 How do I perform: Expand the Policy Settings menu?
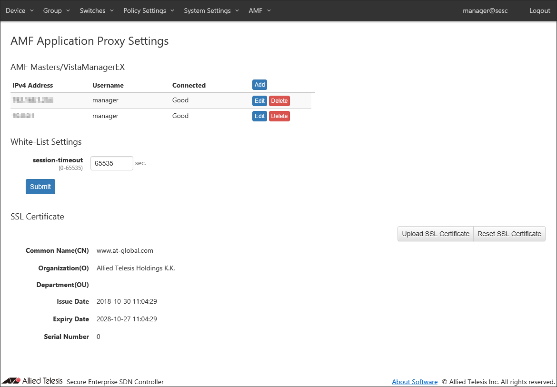[x=149, y=10]
